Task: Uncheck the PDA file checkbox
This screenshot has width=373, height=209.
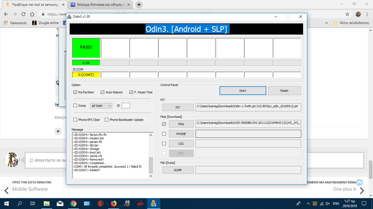Action: pos(164,124)
